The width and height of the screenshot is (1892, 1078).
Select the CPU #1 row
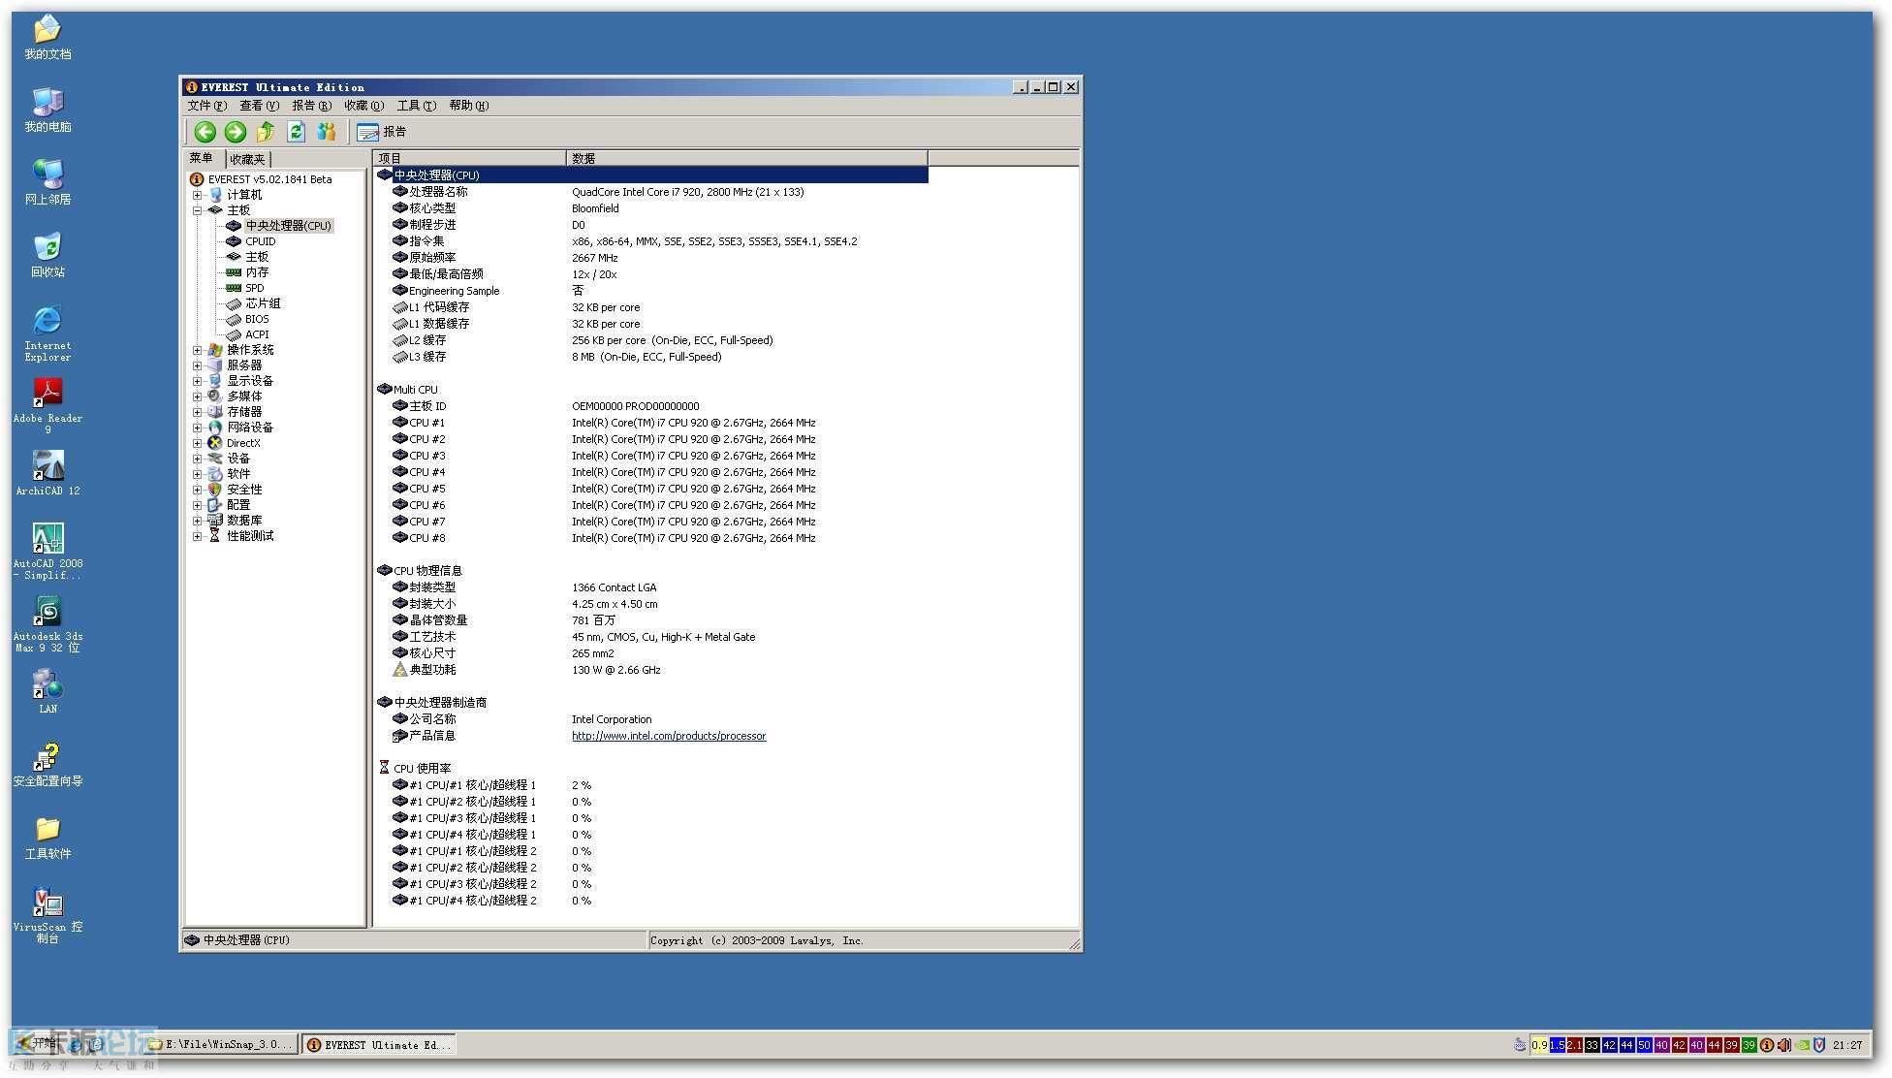(651, 423)
